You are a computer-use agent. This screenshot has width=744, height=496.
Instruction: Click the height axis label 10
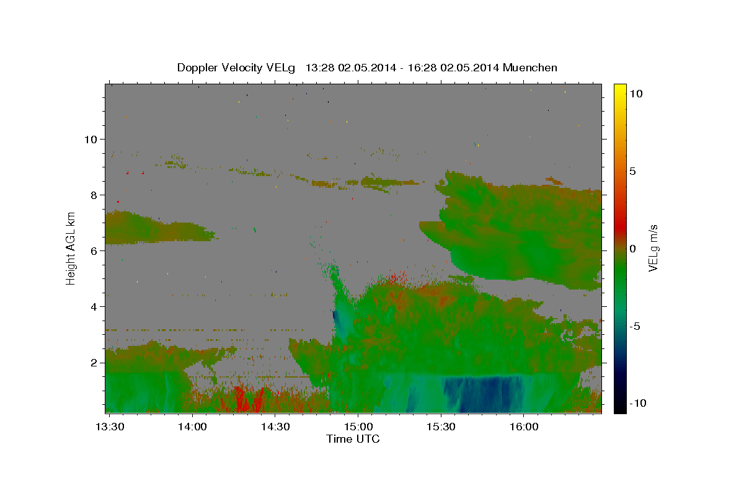pos(90,139)
